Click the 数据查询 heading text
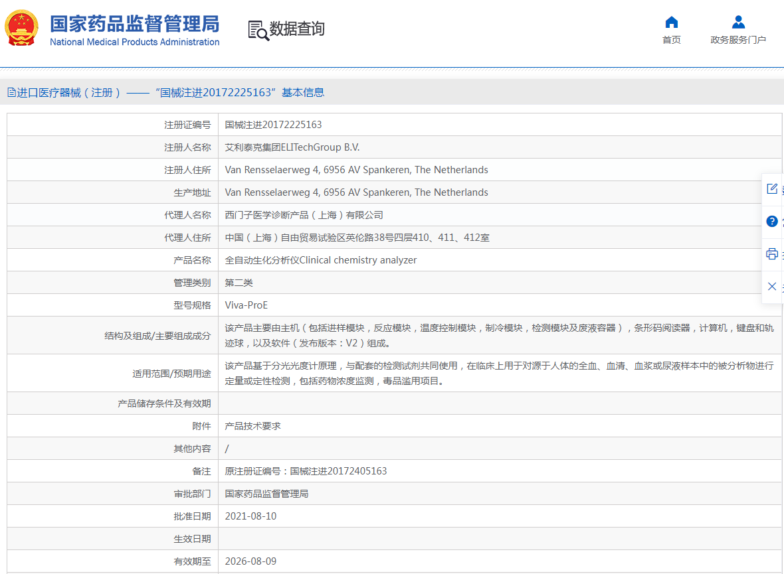The image size is (784, 574). point(297,29)
